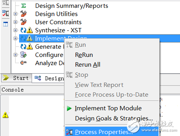Click the Generate process rerun arrows icon

[x=23, y=47]
